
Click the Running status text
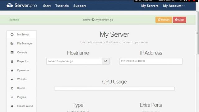14,20
